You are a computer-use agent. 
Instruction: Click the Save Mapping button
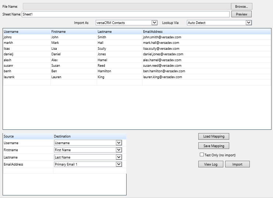click(x=214, y=146)
